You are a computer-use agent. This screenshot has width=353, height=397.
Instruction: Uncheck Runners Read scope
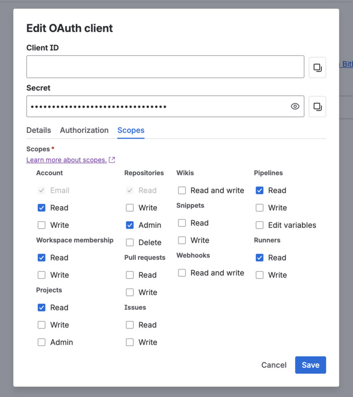point(260,257)
